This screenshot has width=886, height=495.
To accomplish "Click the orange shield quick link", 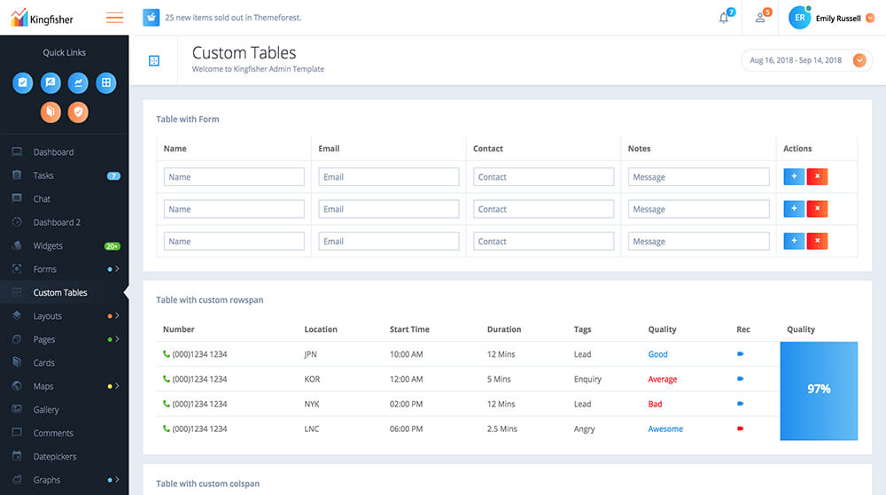I will (x=78, y=112).
